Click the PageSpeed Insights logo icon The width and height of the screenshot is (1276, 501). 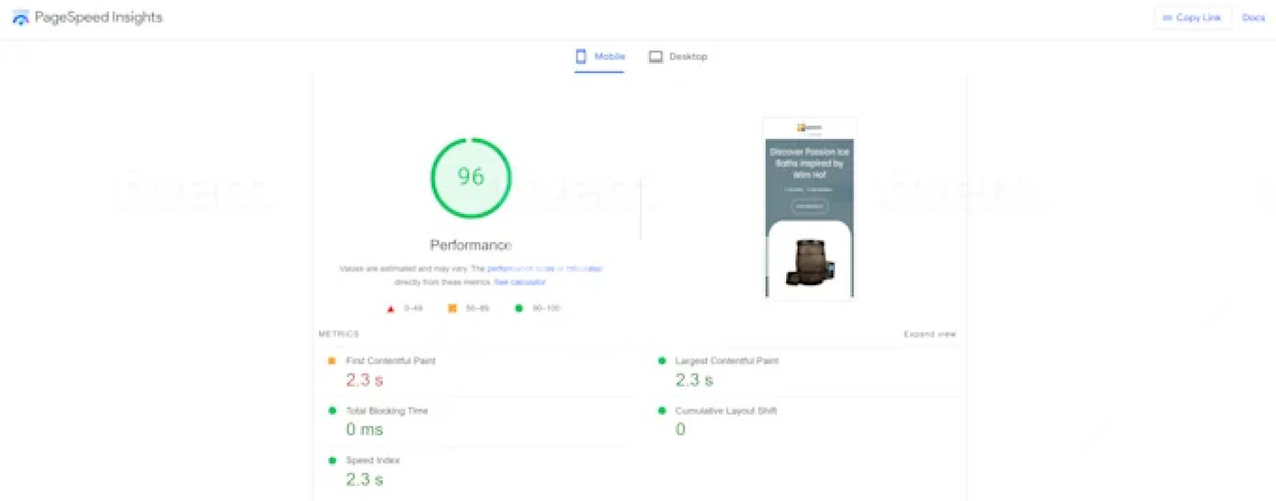pos(21,19)
